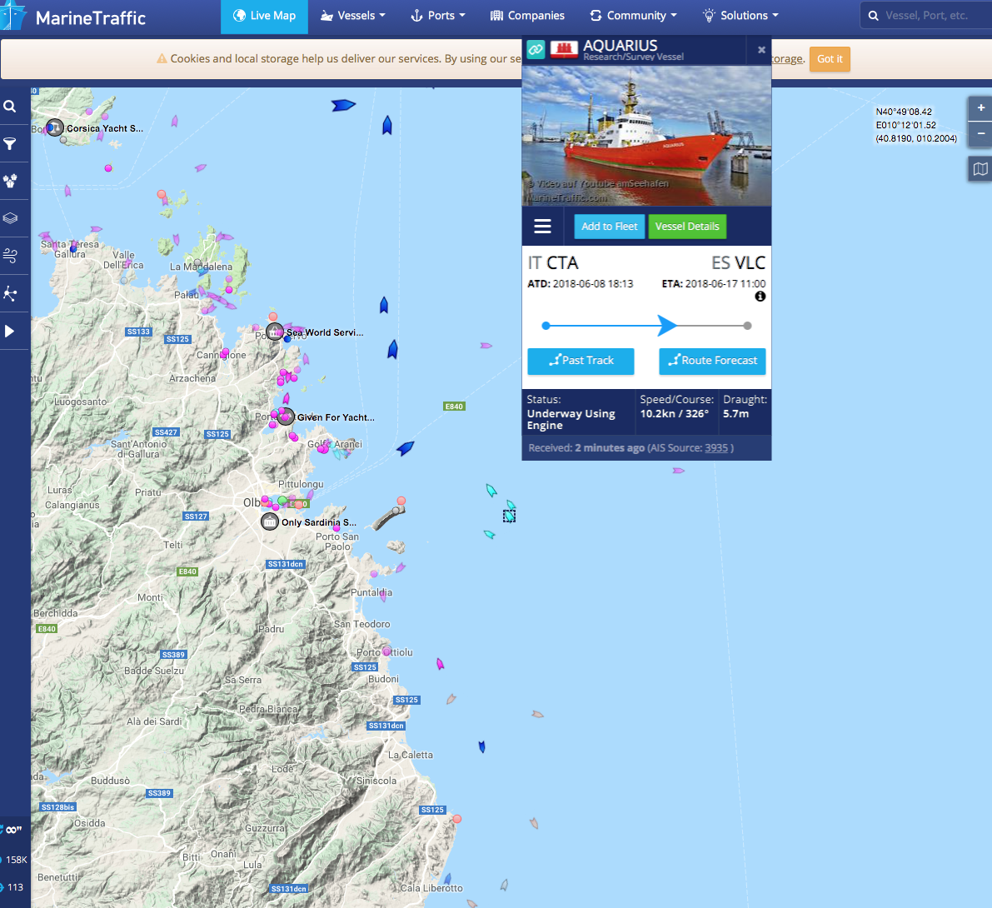
Task: Open the Solutions dropdown menu
Action: tap(740, 16)
